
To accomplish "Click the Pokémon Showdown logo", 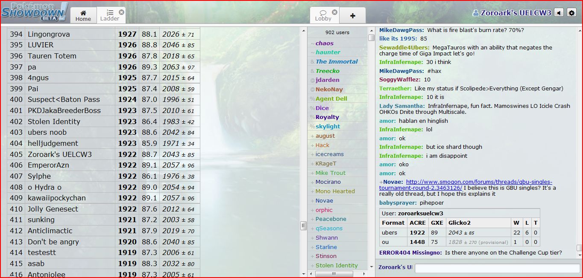I will point(34,12).
